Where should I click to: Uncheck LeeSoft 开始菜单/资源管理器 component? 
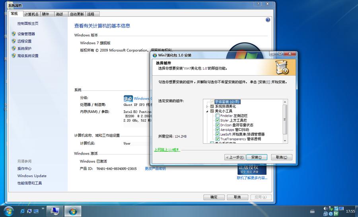pos(218,134)
